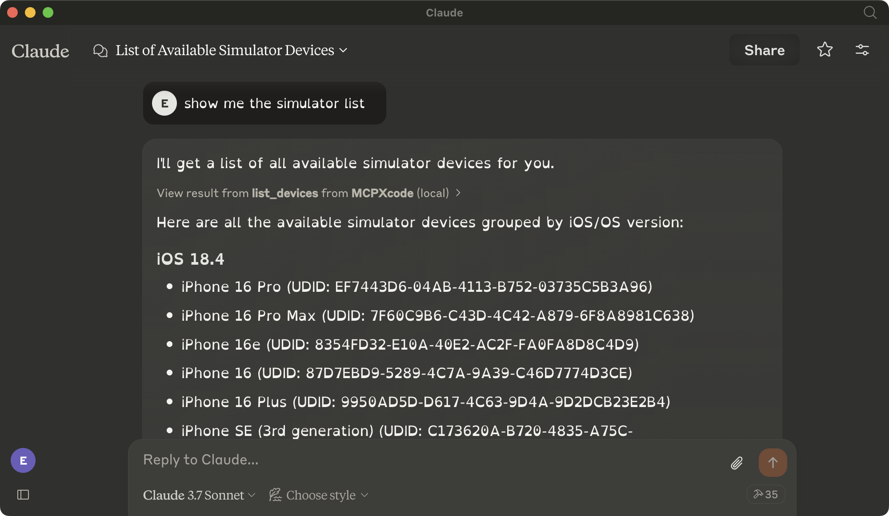Click the Claude logo home link
Viewport: 889px width, 516px height.
pos(40,51)
